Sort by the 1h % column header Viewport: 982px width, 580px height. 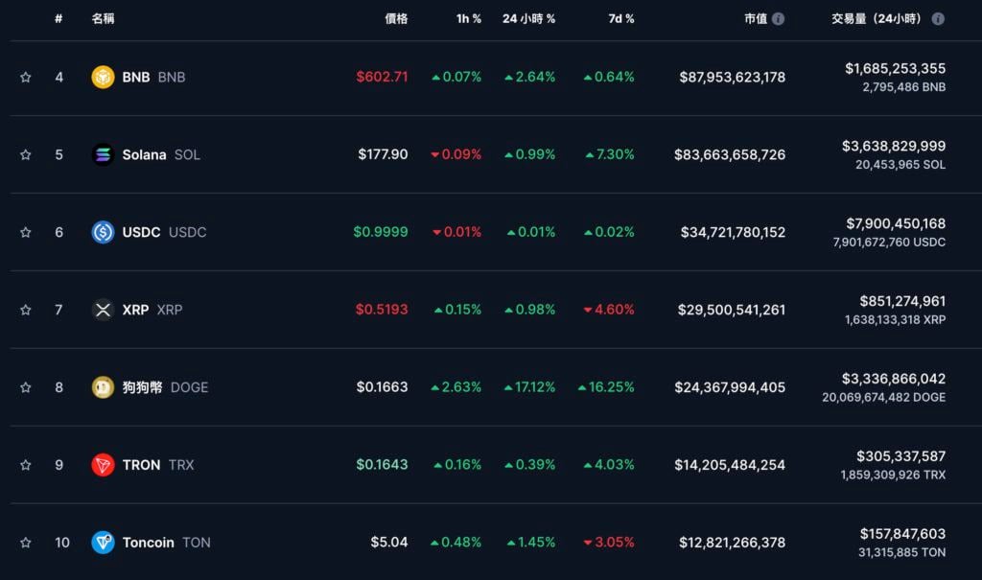[469, 19]
